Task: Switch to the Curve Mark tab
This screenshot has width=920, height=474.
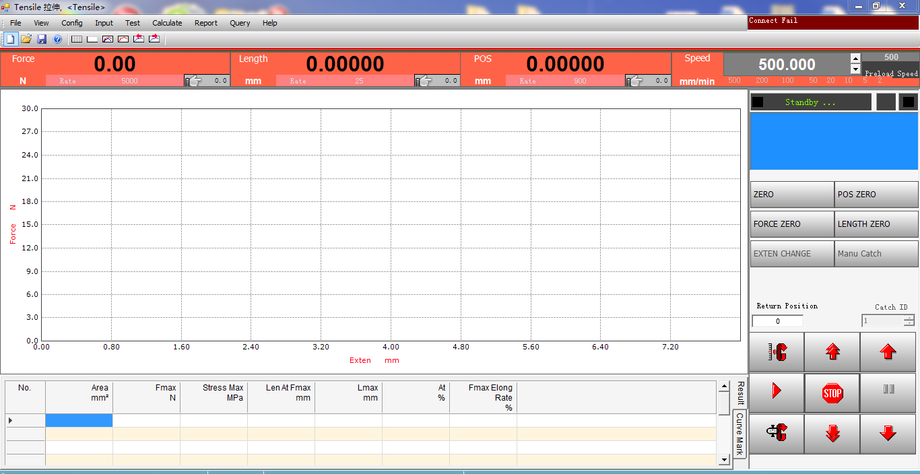Action: [740, 434]
